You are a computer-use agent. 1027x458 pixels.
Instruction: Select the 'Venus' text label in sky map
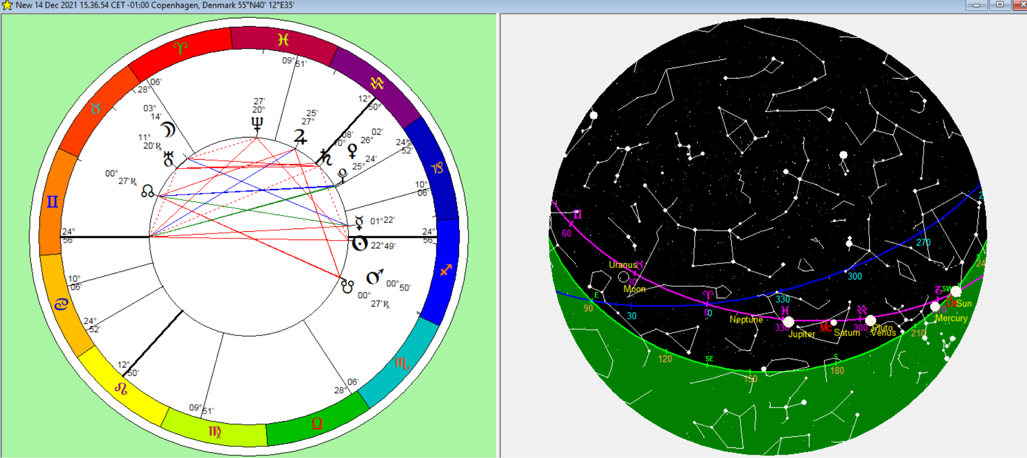(883, 333)
